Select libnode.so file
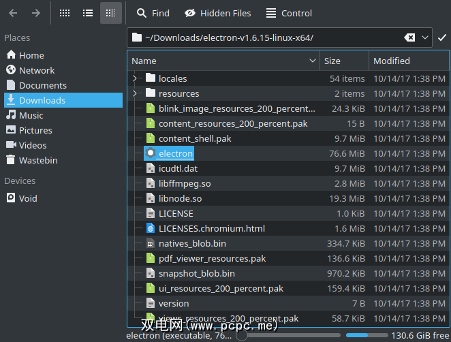 click(180, 198)
